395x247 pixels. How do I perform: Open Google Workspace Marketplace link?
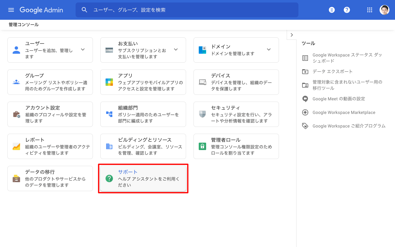click(x=344, y=112)
